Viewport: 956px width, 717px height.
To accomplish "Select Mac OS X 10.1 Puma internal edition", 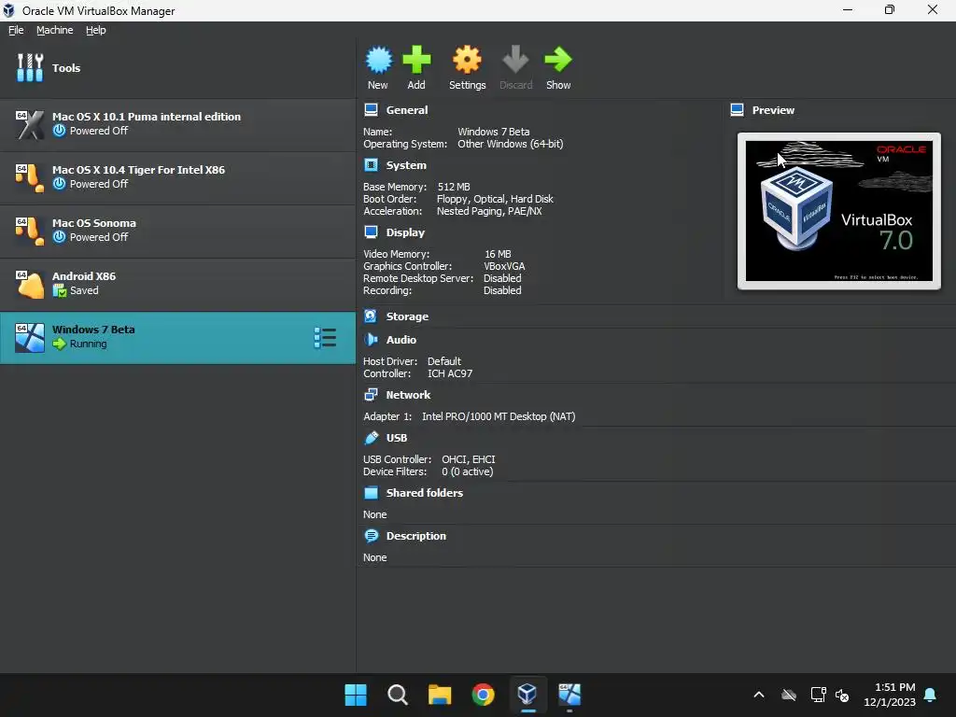I will [177, 124].
